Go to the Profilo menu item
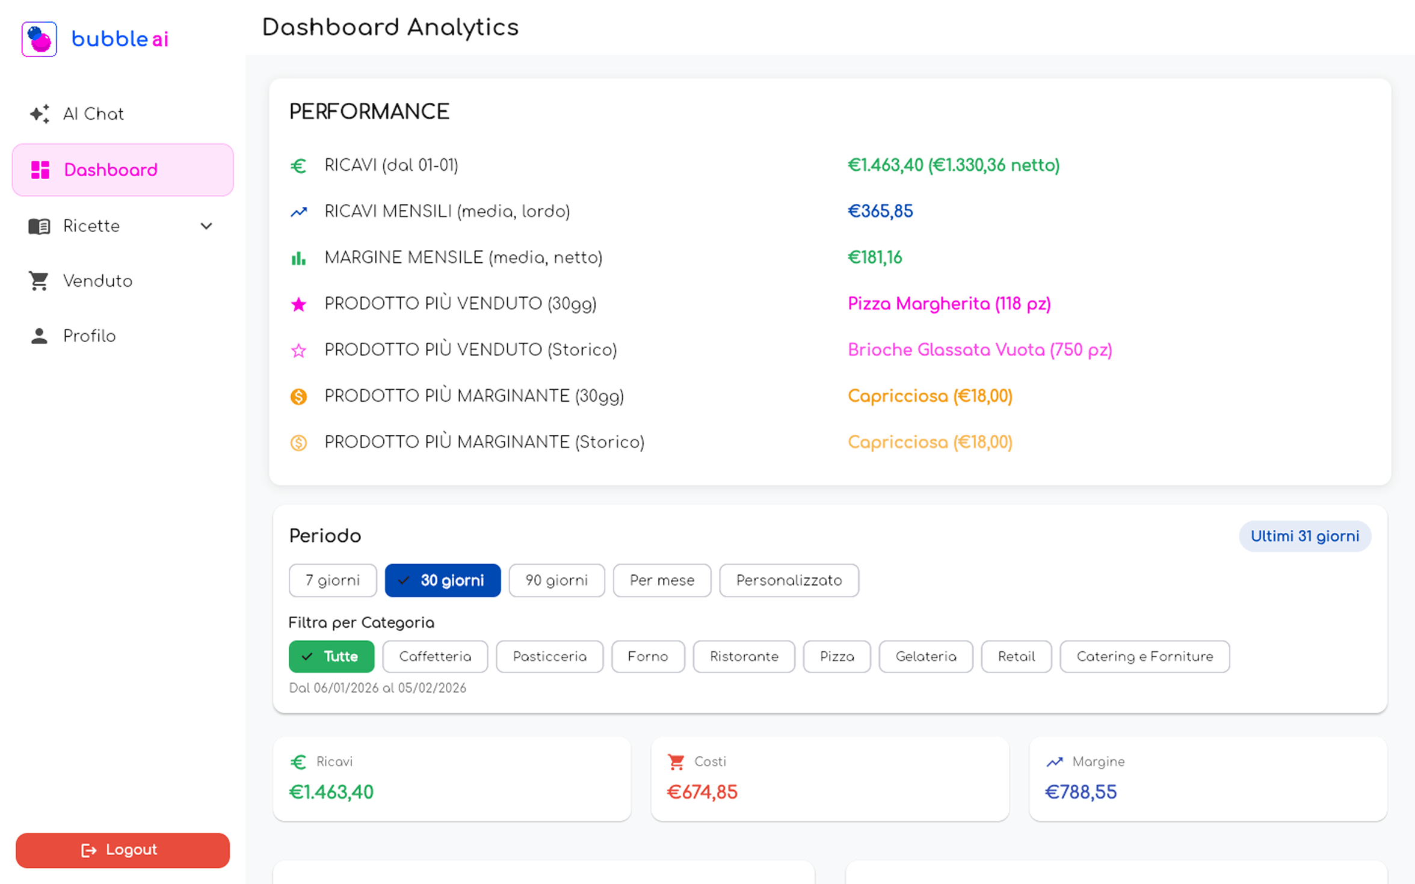Image resolution: width=1415 pixels, height=884 pixels. (x=89, y=336)
